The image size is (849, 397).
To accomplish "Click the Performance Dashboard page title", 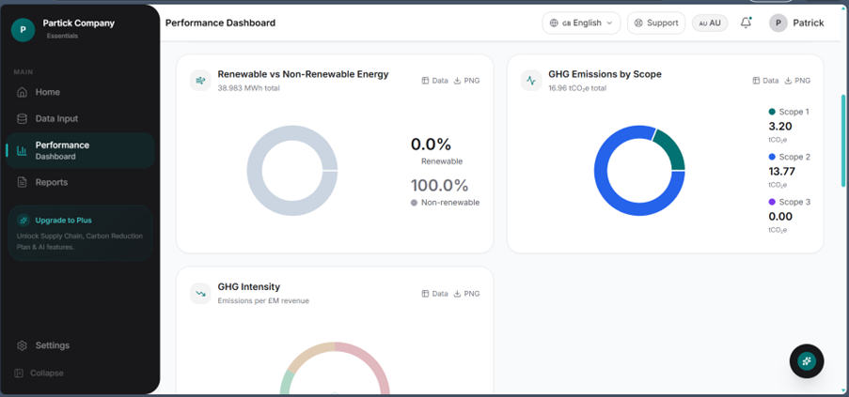I will [220, 23].
